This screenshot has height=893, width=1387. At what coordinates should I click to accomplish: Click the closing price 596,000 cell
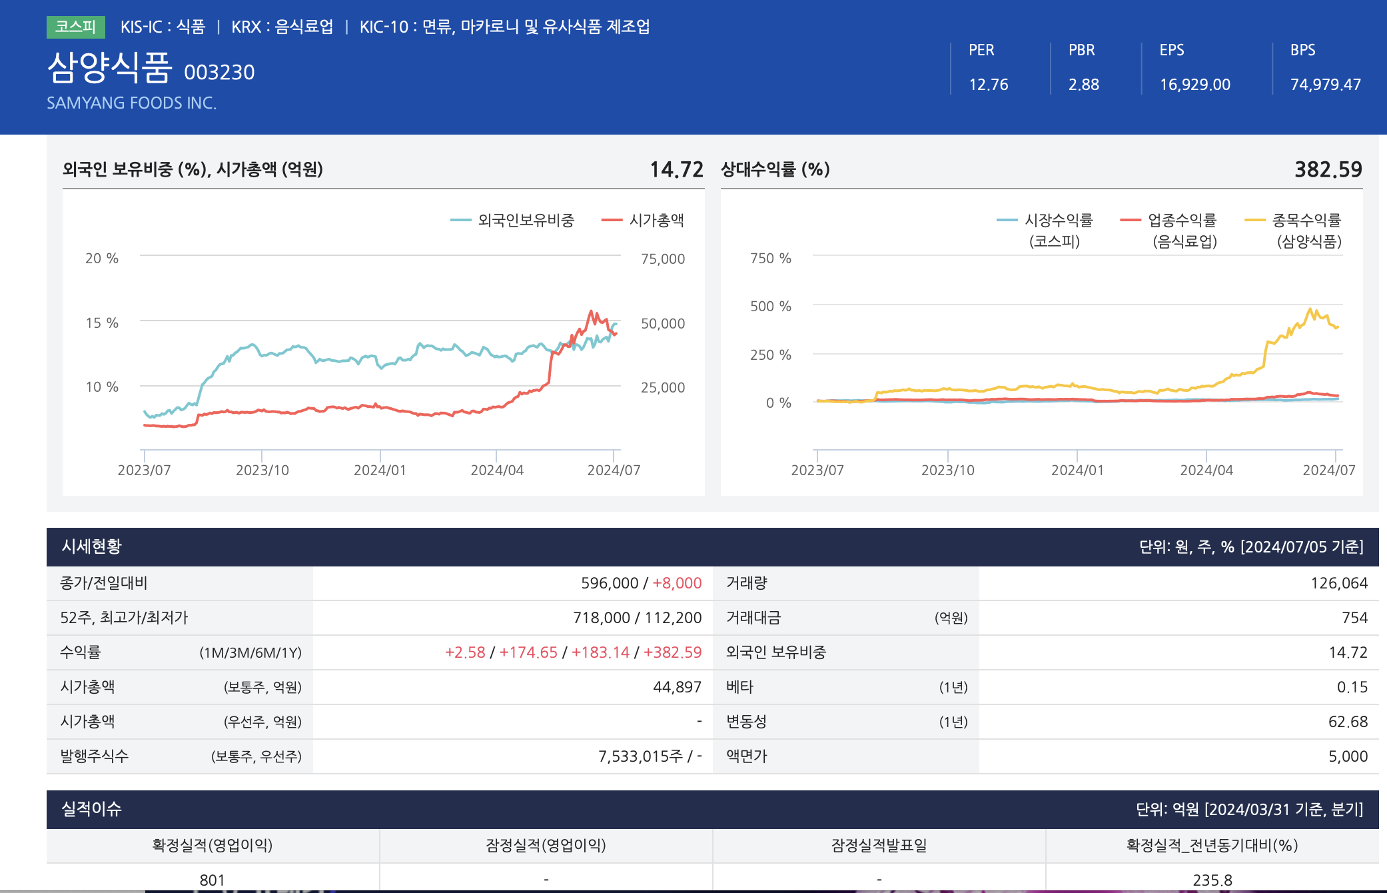click(x=610, y=583)
